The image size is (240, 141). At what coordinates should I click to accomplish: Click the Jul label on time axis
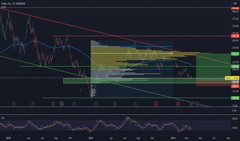[x=214, y=138]
